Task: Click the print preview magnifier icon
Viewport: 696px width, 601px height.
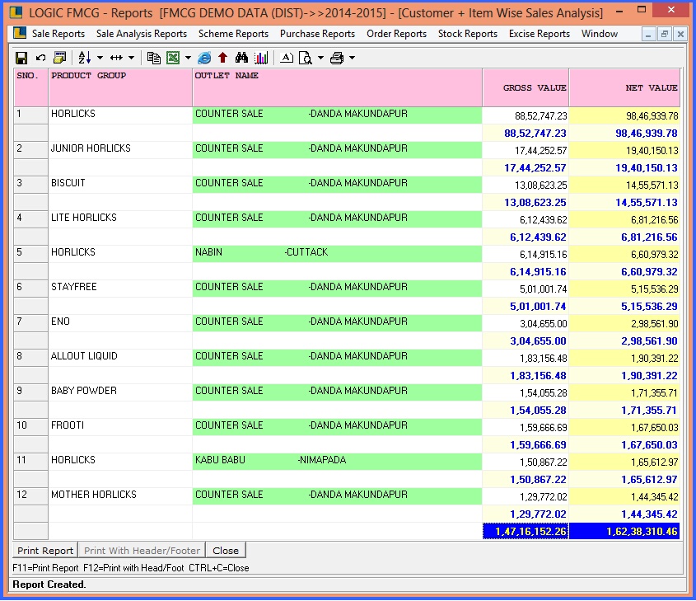Action: 305,58
